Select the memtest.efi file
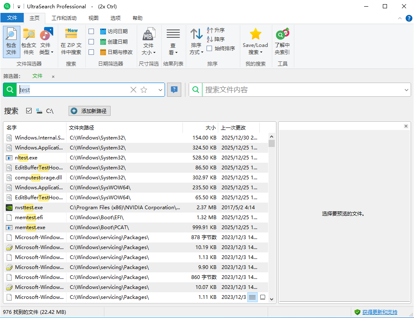 tap(136, 218)
